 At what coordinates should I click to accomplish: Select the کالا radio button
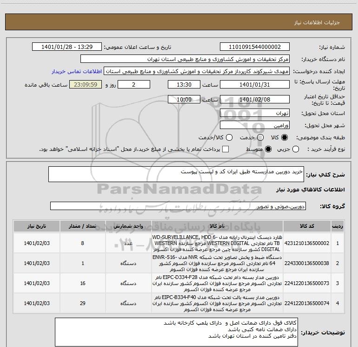pyautogui.click(x=285, y=137)
